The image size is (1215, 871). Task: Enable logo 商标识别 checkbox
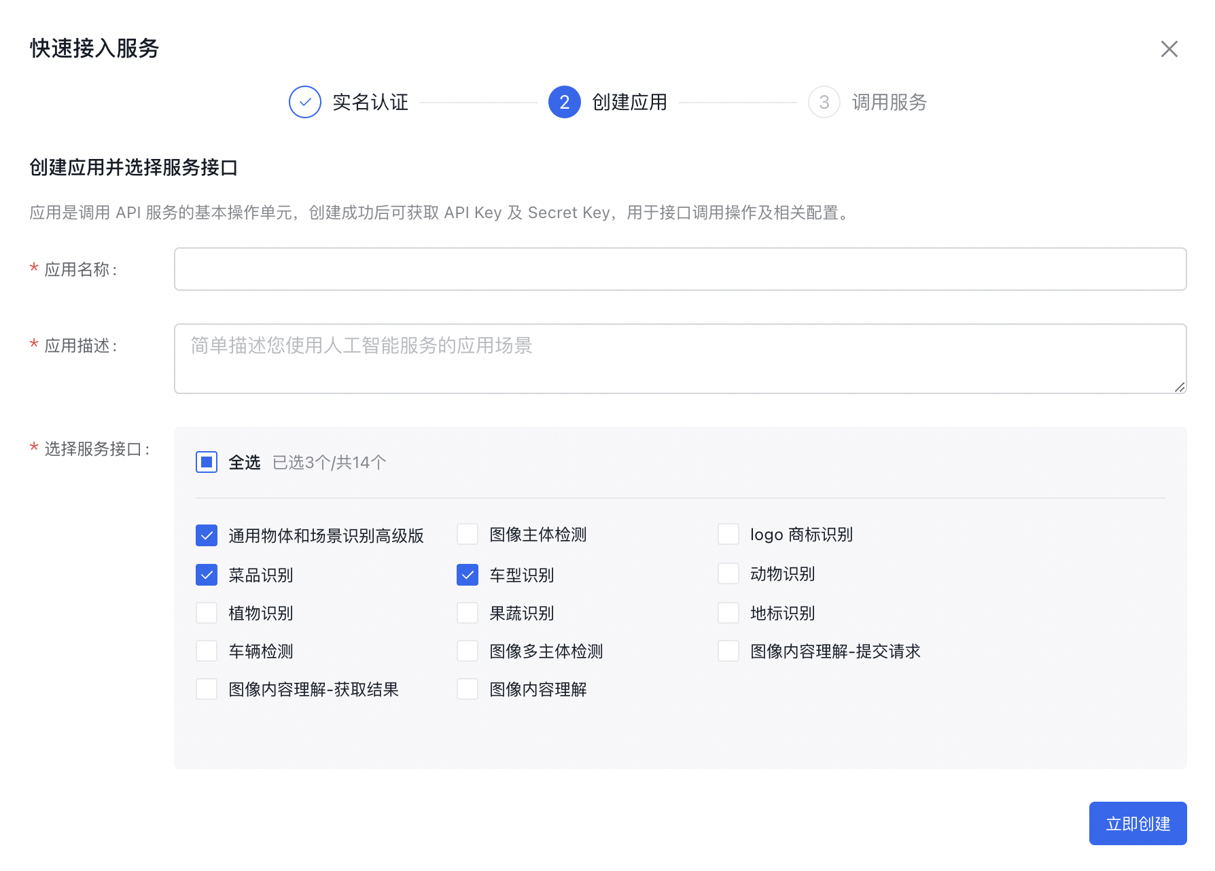(728, 534)
